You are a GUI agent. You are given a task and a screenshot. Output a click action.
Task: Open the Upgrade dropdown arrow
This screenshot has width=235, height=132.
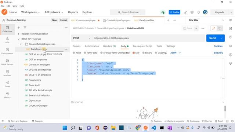pos(231,12)
